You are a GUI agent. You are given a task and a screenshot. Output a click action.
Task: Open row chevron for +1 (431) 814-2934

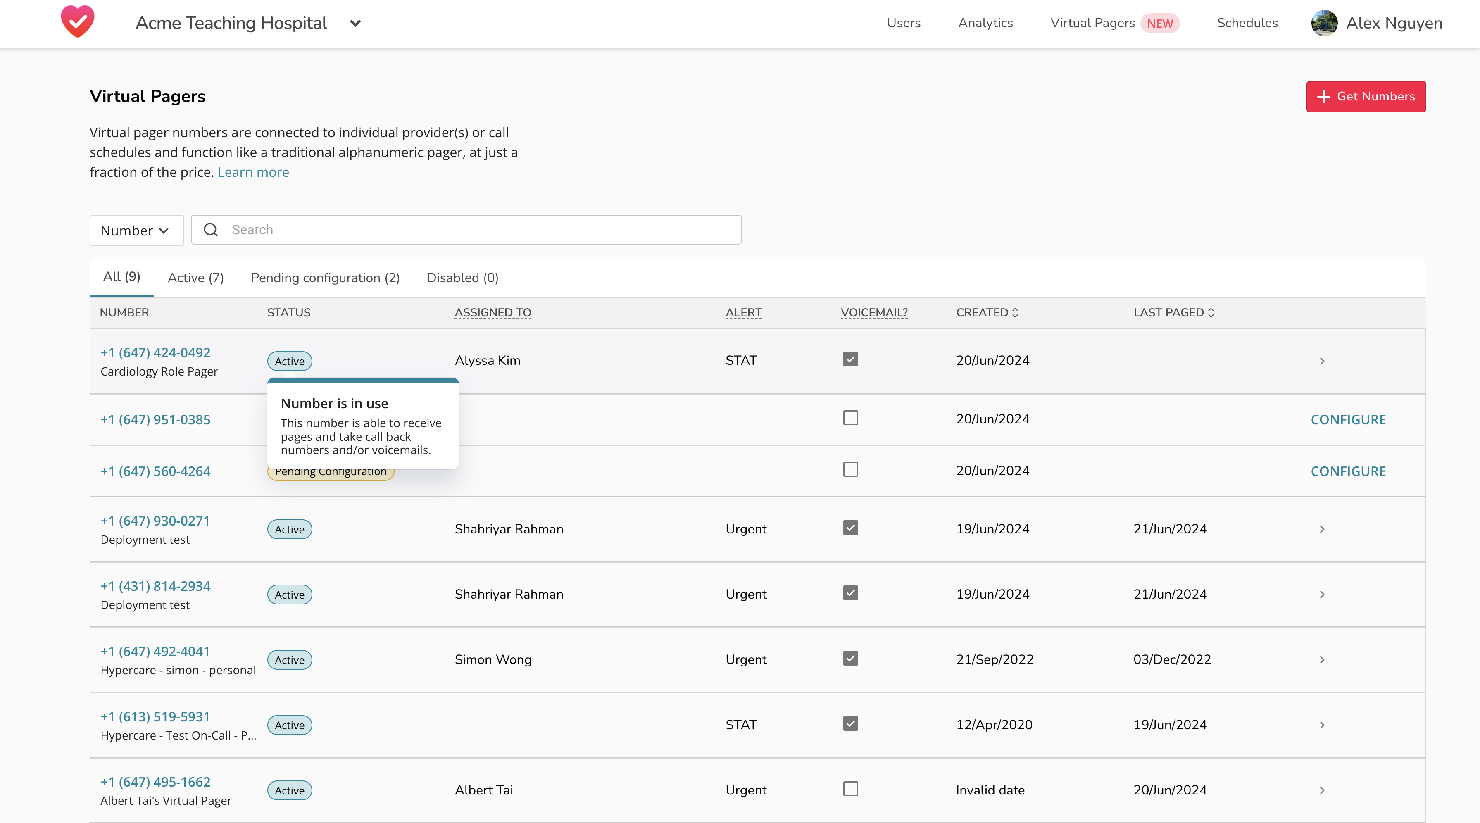[1322, 595]
